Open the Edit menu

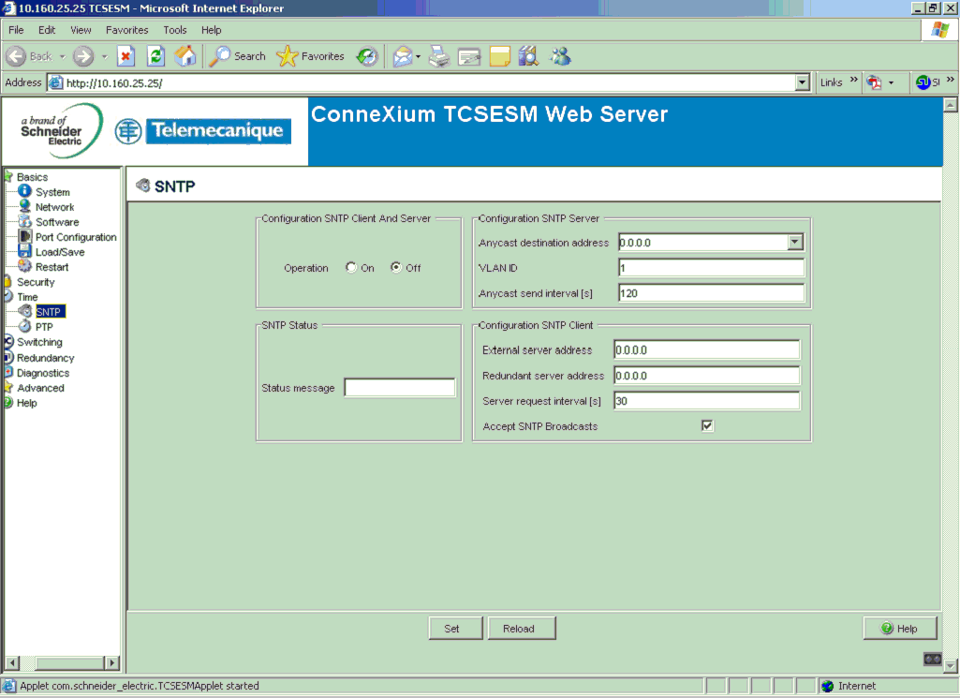pyautogui.click(x=47, y=30)
